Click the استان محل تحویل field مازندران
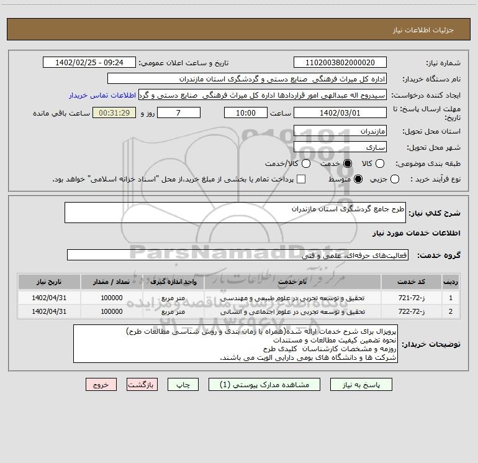 click(340, 131)
